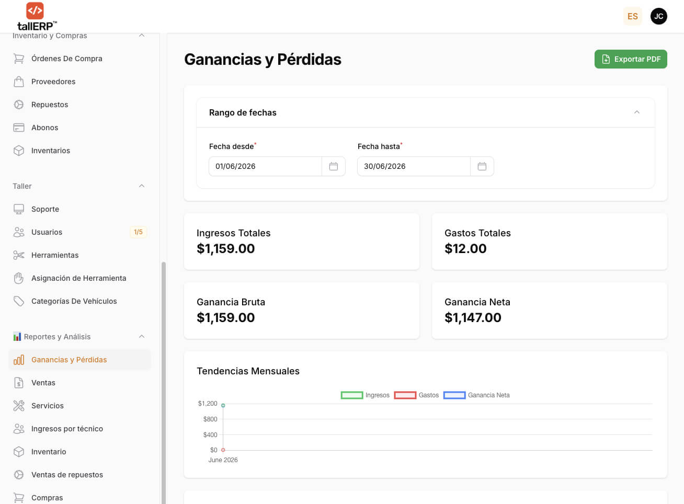Toggle the Gastos series in chart legend
Screen dimensions: 684x504
pyautogui.click(x=416, y=395)
